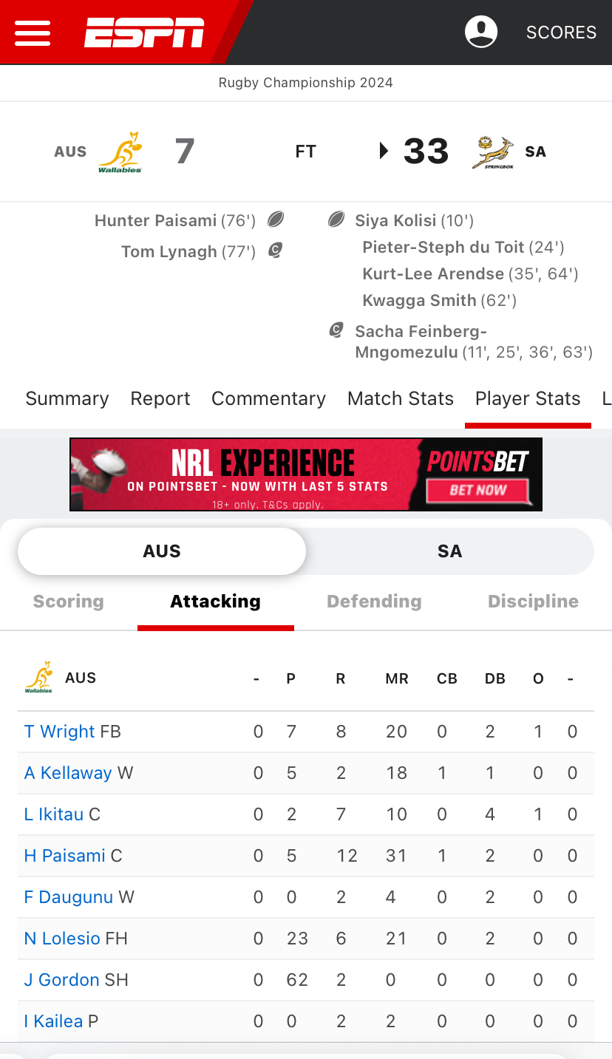The height and width of the screenshot is (1059, 612).
Task: Show the Discipline stats tab
Action: [x=533, y=602]
